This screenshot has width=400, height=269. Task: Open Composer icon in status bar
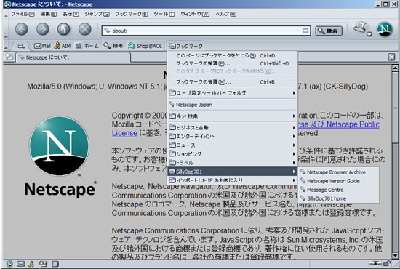click(44, 264)
